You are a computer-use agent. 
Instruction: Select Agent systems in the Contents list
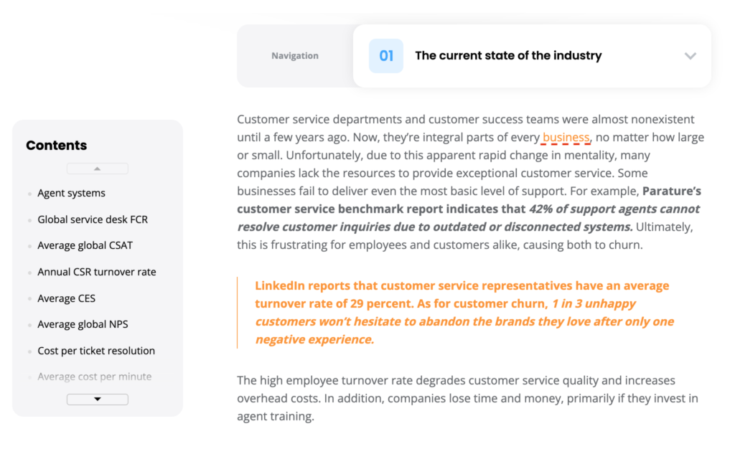pos(71,193)
